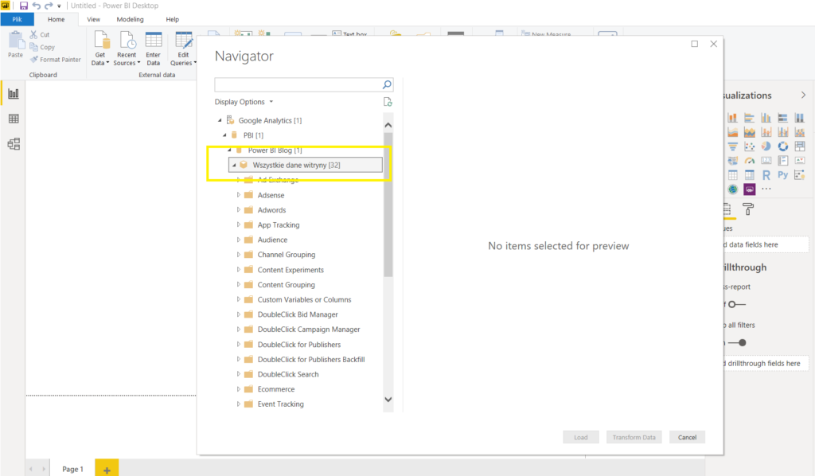Switch to the View ribbon tab
The height and width of the screenshot is (476, 815).
point(94,19)
